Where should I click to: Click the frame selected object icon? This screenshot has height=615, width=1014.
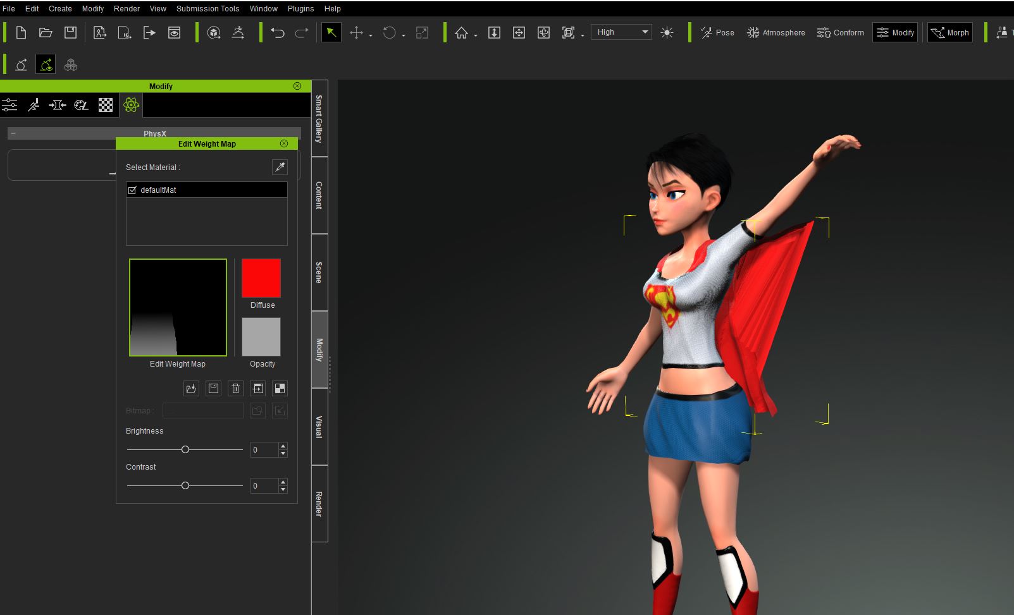point(568,33)
